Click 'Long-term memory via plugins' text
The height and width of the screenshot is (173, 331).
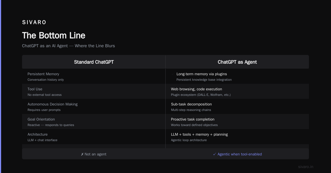(x=202, y=74)
